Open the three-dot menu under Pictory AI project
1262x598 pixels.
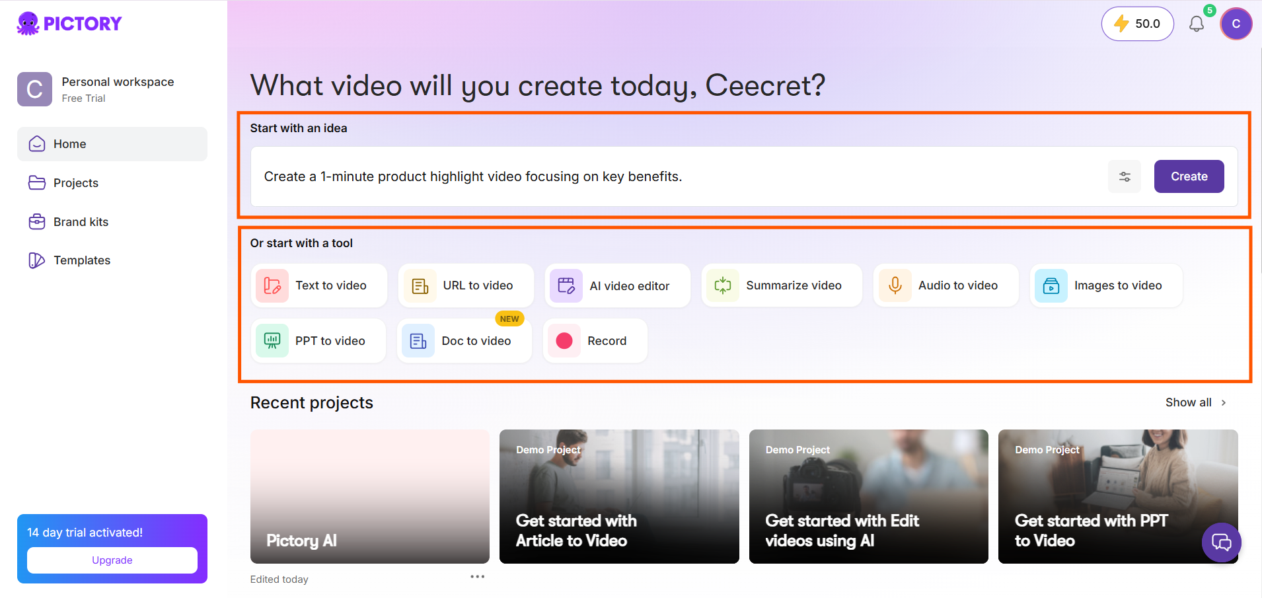tap(478, 577)
